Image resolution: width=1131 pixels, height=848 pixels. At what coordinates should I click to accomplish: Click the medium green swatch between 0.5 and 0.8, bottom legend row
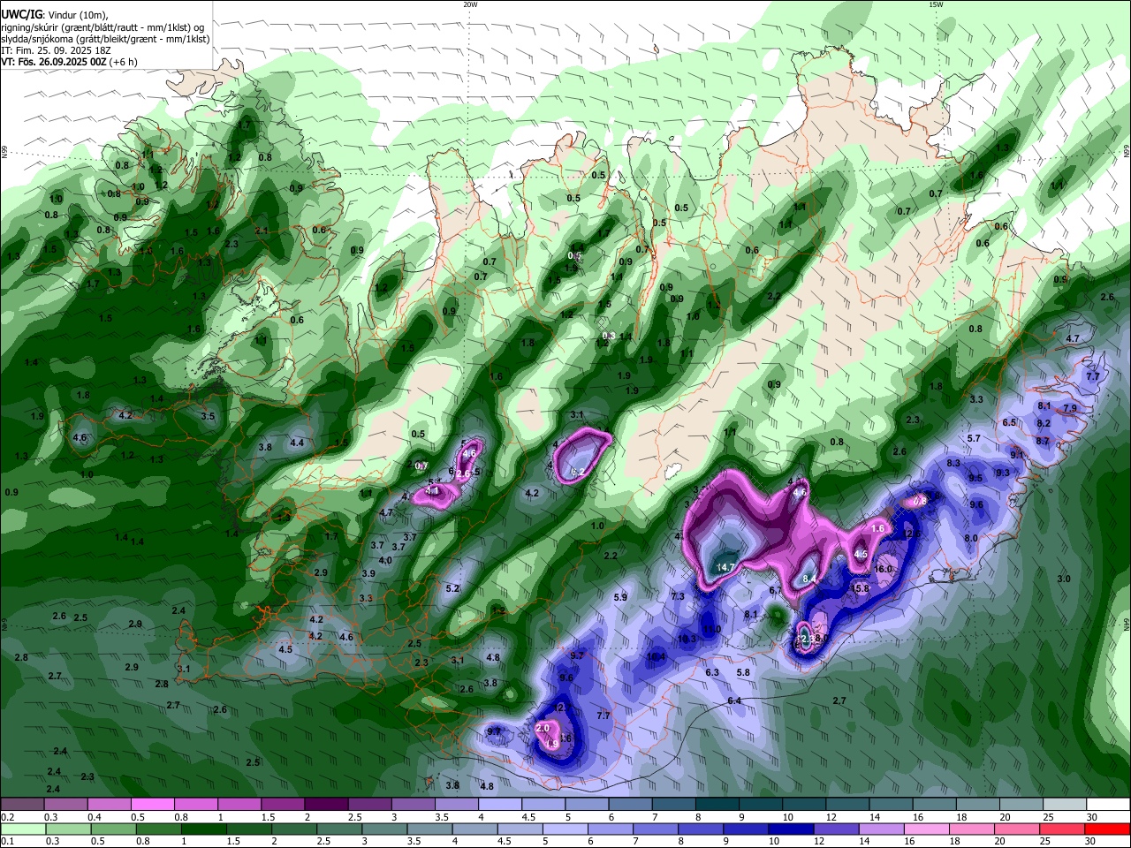tap(114, 829)
